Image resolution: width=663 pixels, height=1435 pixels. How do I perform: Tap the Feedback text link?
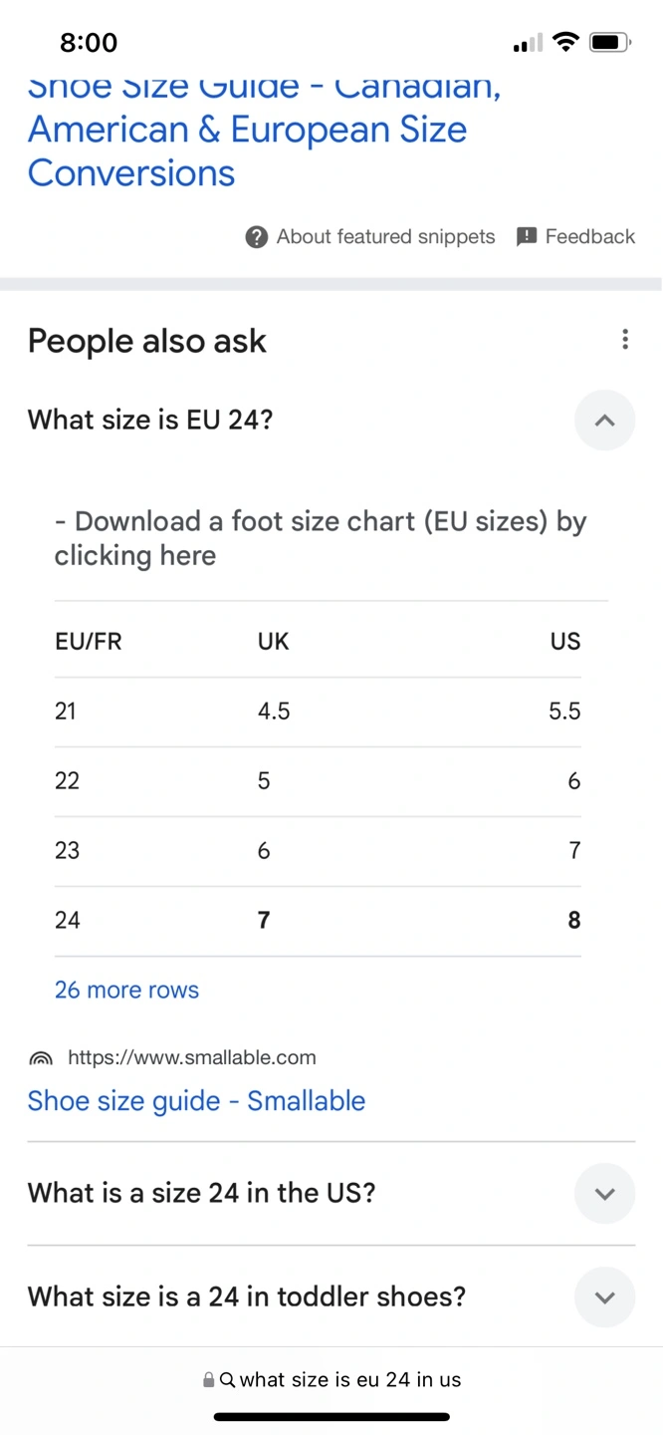589,237
